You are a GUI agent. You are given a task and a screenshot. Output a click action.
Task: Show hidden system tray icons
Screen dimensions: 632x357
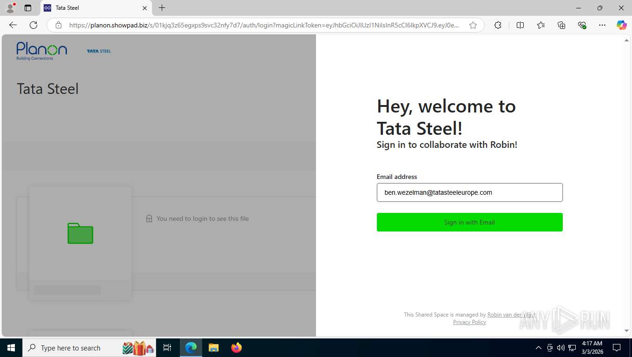point(539,348)
